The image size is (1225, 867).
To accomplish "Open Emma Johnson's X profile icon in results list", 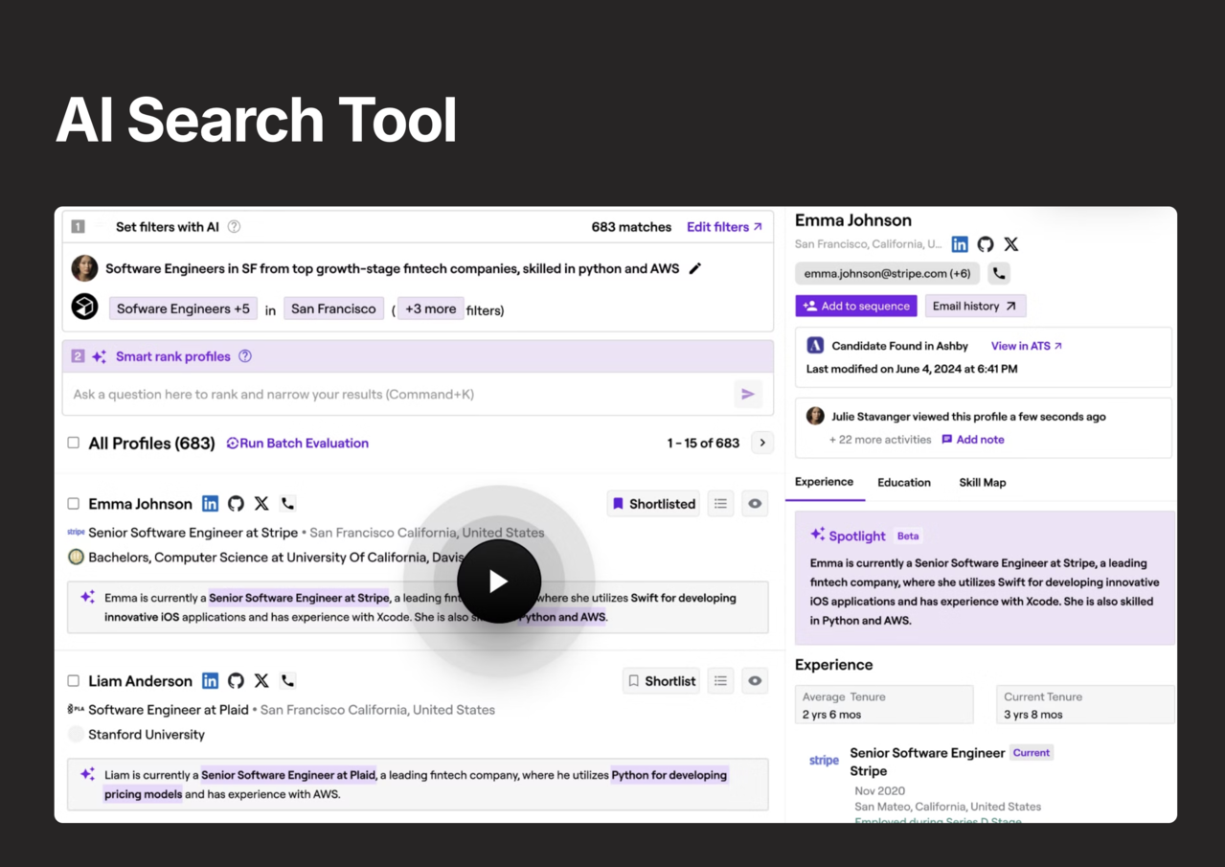I will click(x=261, y=504).
